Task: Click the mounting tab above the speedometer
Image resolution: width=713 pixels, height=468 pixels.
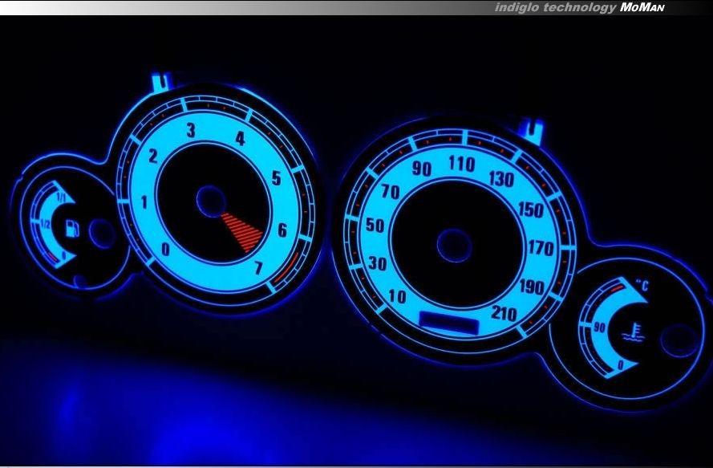Action: point(532,127)
